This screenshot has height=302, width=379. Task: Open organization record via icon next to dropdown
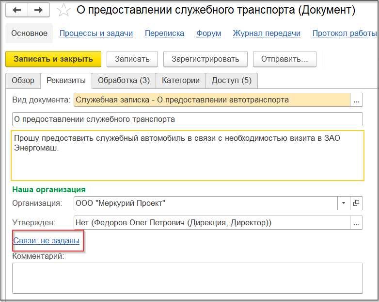click(x=356, y=203)
